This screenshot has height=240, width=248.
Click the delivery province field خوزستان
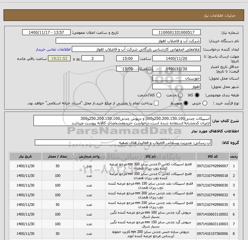[176, 78]
